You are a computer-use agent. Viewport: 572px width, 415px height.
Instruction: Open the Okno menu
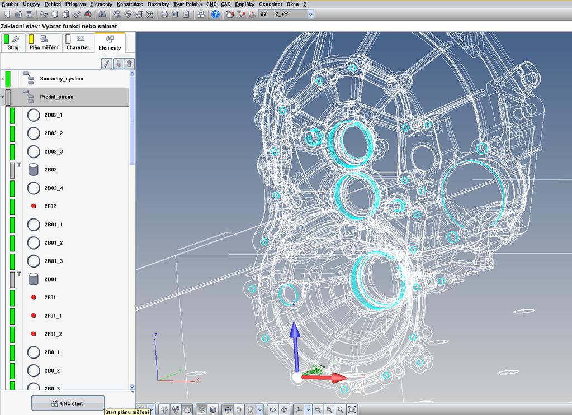pos(292,4)
